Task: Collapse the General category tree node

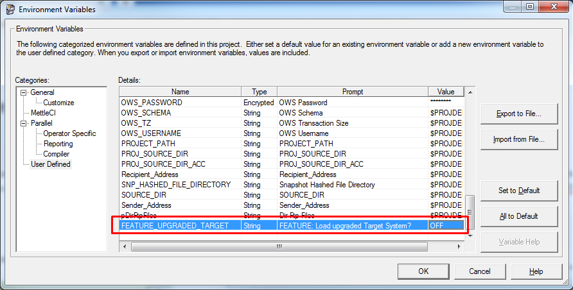Action: 24,92
